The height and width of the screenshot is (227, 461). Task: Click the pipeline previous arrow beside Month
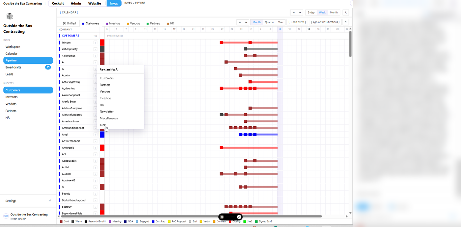coord(240,22)
